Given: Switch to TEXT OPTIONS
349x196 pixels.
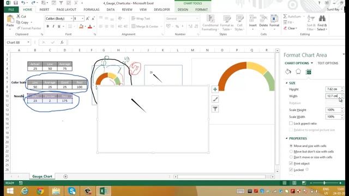Looking at the screenshot, I should (x=328, y=63).
